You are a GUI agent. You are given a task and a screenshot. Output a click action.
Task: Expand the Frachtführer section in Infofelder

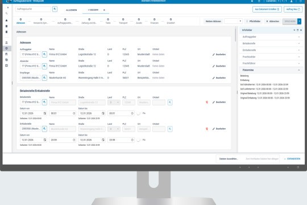[271, 63]
